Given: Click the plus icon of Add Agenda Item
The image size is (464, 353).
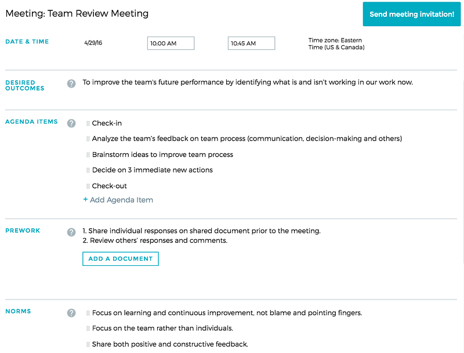Looking at the screenshot, I should (85, 200).
